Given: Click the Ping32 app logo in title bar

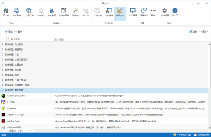Looking at the screenshot, I should coord(3,3).
